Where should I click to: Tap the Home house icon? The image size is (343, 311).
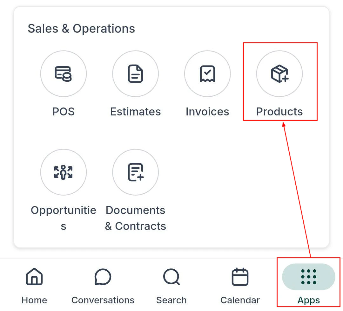click(x=34, y=277)
